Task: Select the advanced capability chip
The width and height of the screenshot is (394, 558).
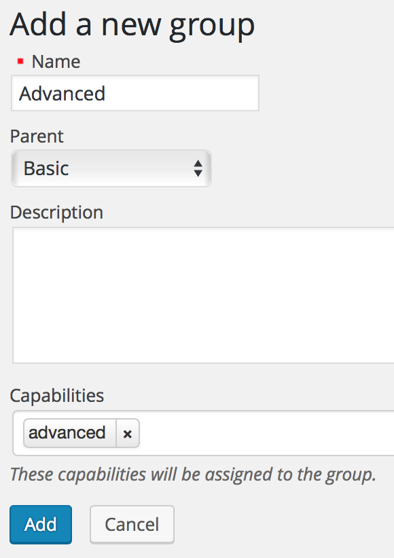Action: [x=68, y=433]
